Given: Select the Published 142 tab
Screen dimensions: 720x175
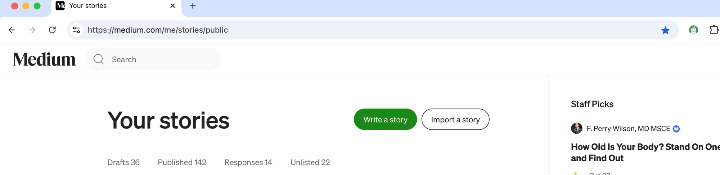Looking at the screenshot, I should point(182,162).
